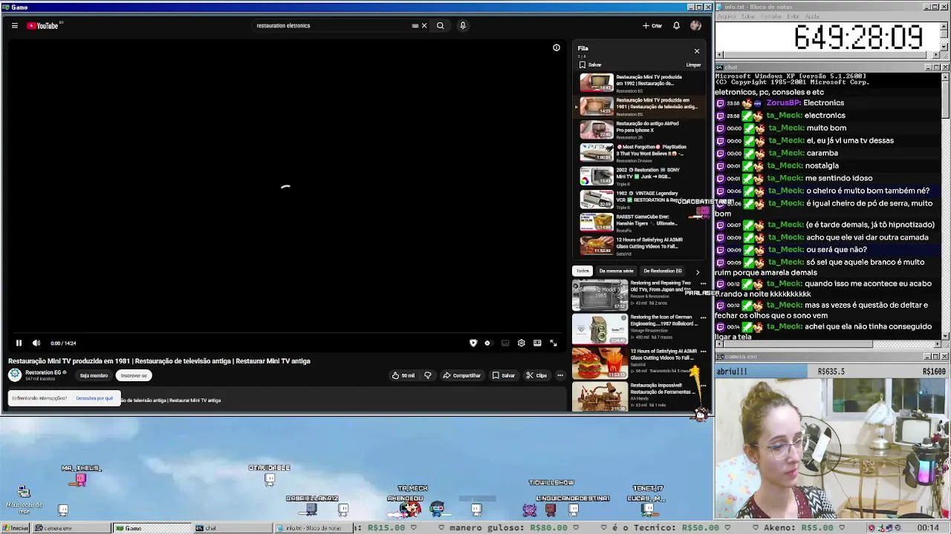Image resolution: width=951 pixels, height=534 pixels.
Task: Save the queue with Salvar bookmark
Action: tap(591, 65)
